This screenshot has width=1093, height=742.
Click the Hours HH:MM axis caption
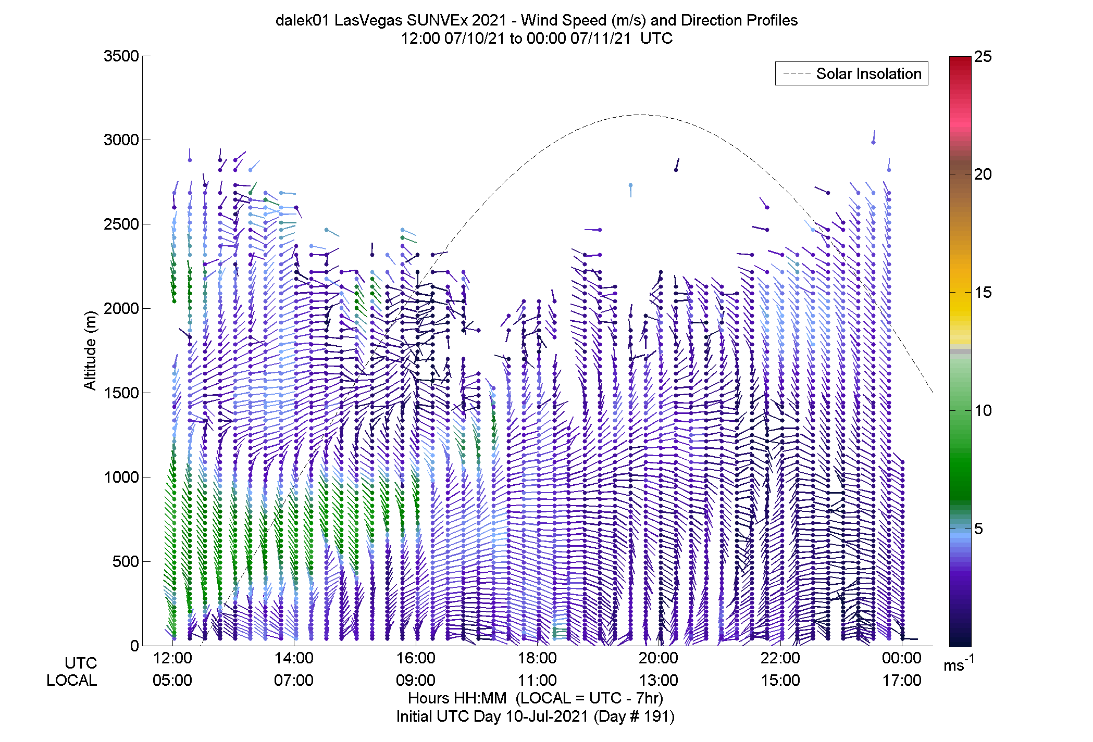click(x=536, y=698)
